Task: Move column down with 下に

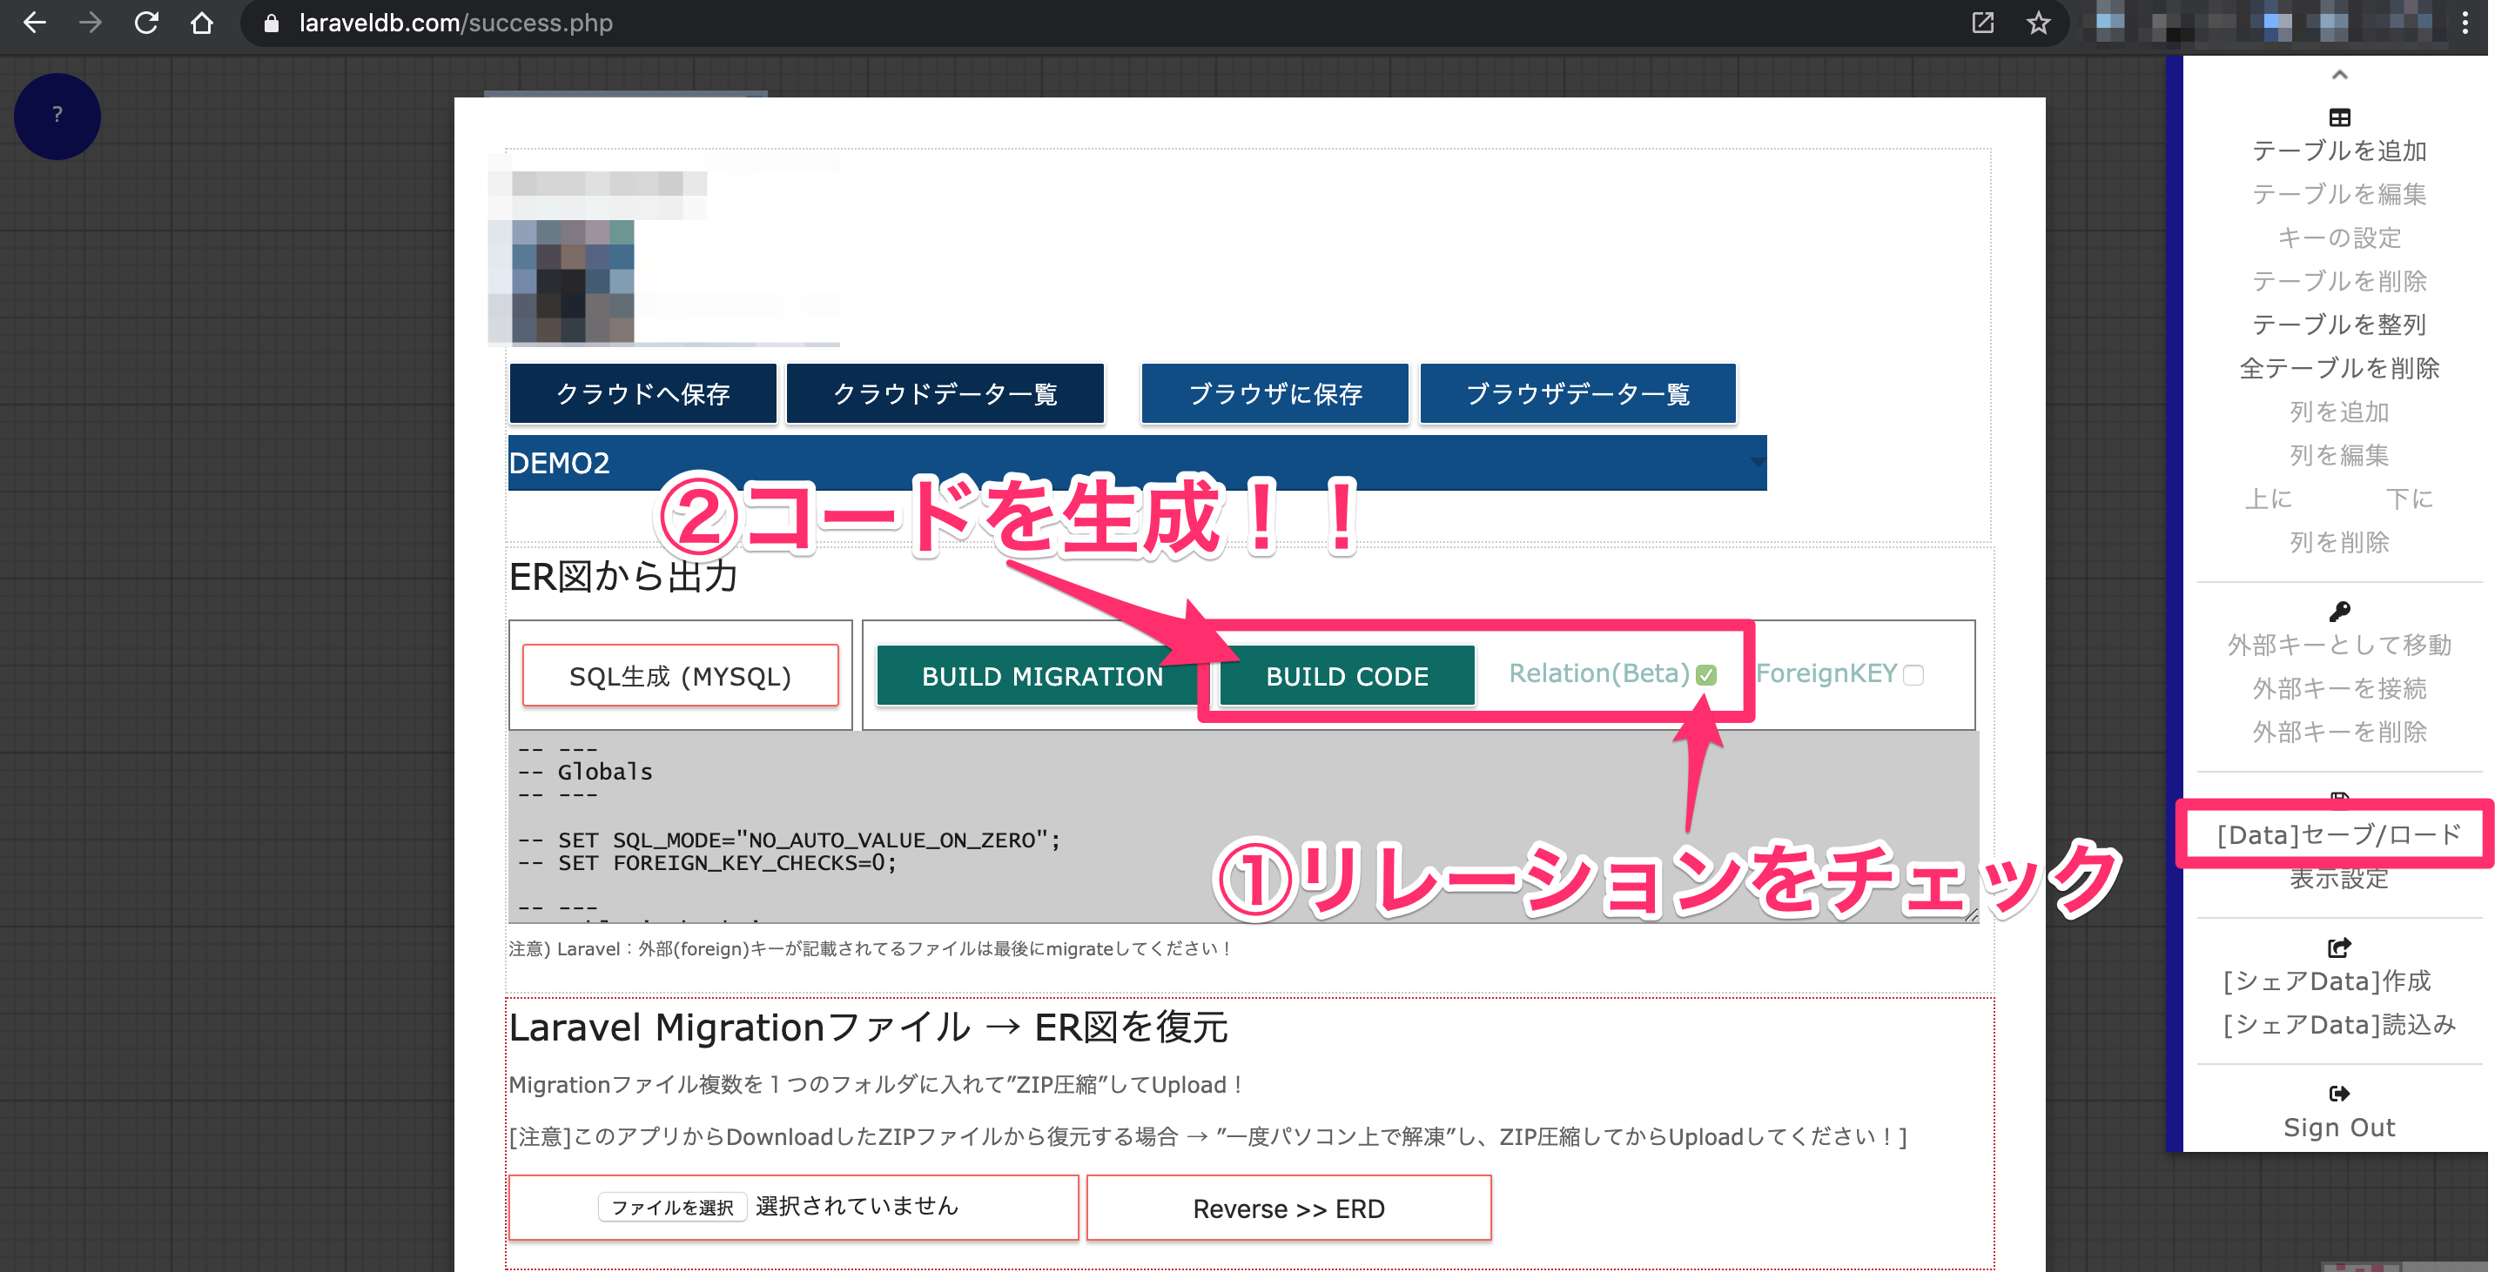Action: pyautogui.click(x=2409, y=499)
